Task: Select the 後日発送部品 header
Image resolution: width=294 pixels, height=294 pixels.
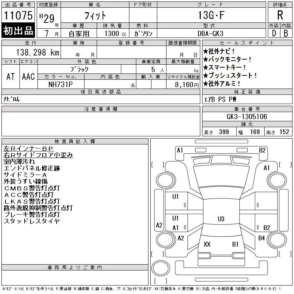Action: 101,92
